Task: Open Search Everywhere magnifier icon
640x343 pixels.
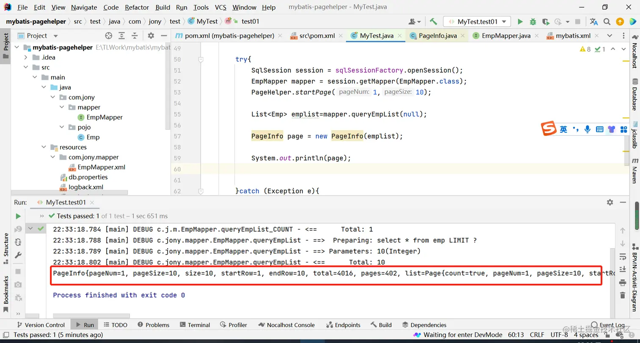Action: [607, 22]
